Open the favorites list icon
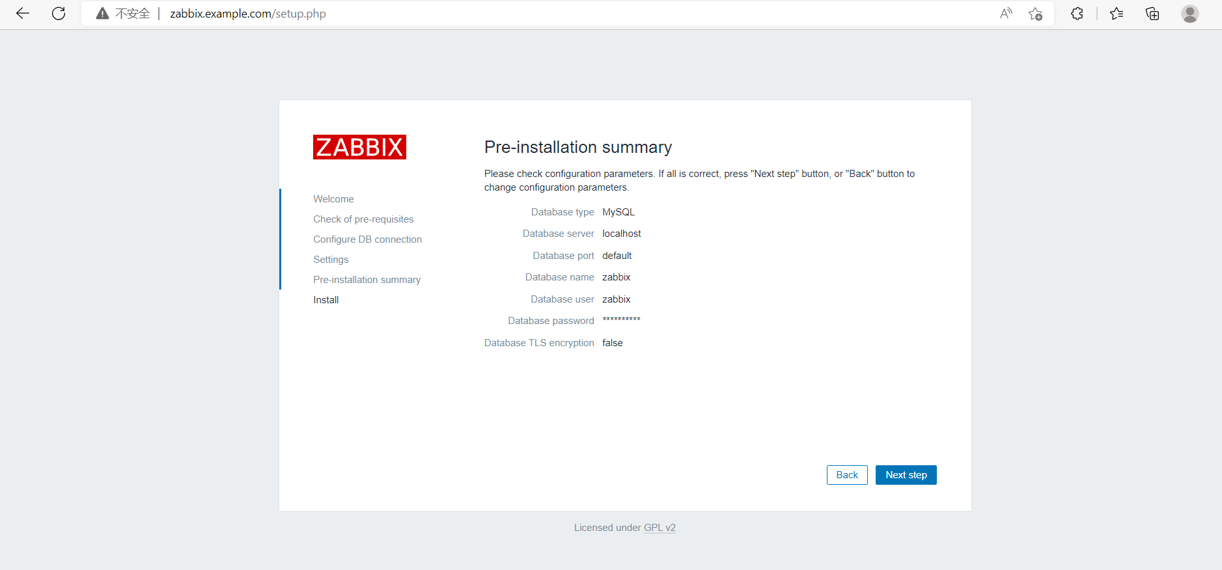This screenshot has height=570, width=1222. [x=1117, y=14]
